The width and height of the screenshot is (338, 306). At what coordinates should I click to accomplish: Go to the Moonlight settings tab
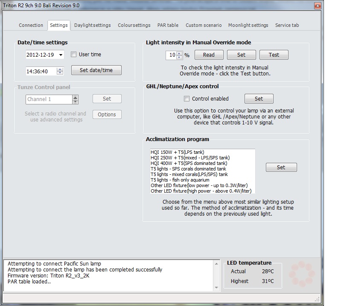pyautogui.click(x=248, y=25)
